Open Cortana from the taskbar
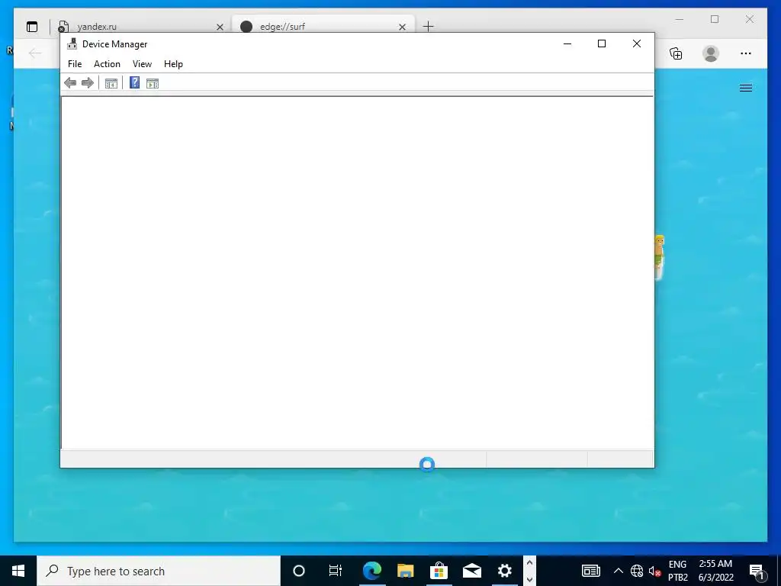 pyautogui.click(x=299, y=571)
